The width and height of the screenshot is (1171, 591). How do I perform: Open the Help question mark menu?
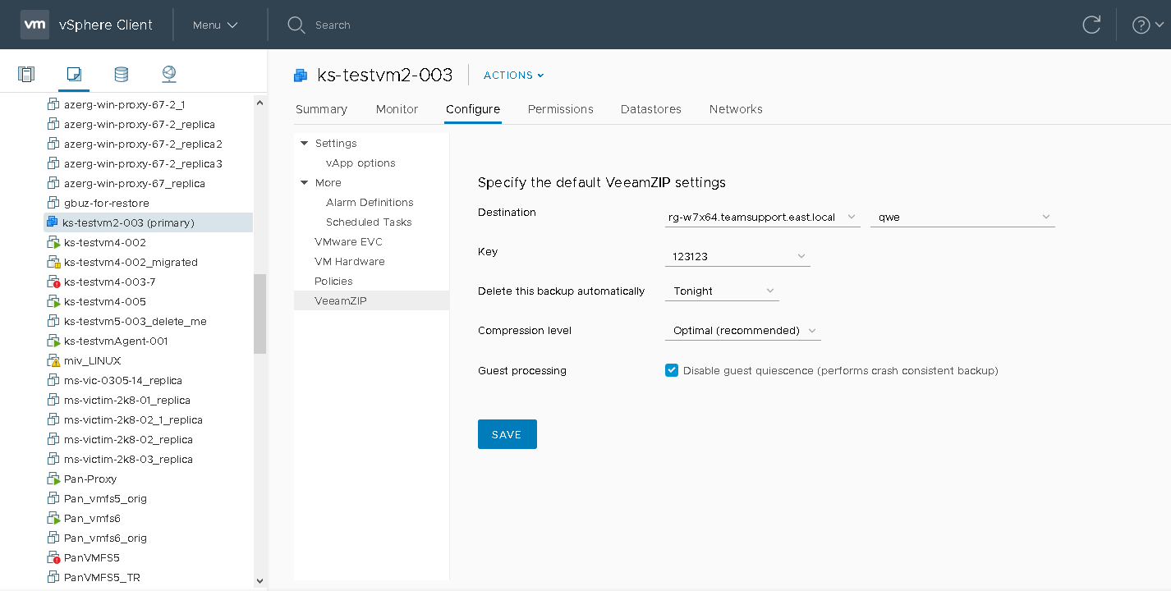pyautogui.click(x=1147, y=25)
